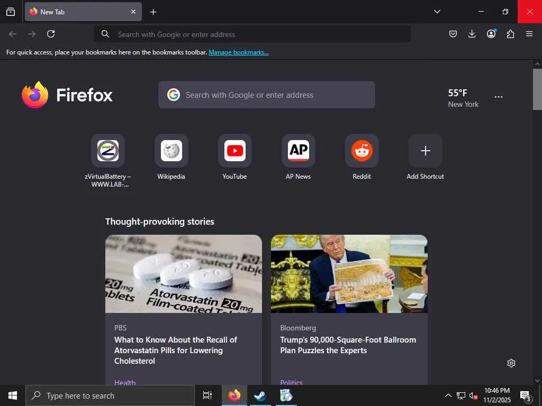Open the Extensions puzzle icon
The image size is (542, 406).
[510, 34]
